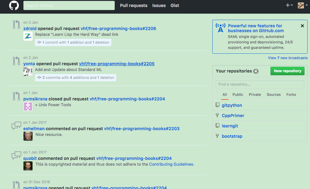The height and width of the screenshot is (189, 310).
Task: Open the plus create-new dropdown
Action: click(x=289, y=5)
